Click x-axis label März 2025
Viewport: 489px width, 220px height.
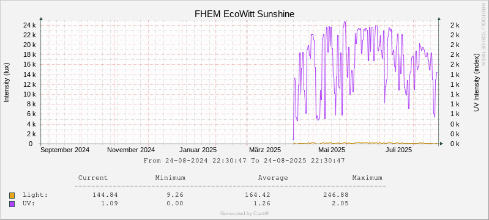click(x=265, y=150)
